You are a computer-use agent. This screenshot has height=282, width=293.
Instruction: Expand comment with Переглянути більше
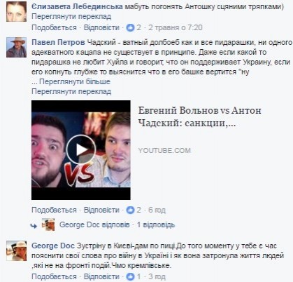pos(75,81)
